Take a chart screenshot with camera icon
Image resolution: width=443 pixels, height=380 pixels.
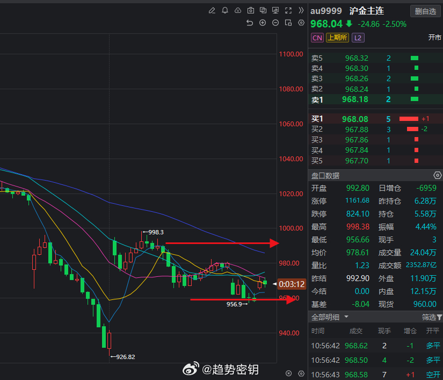(251, 10)
